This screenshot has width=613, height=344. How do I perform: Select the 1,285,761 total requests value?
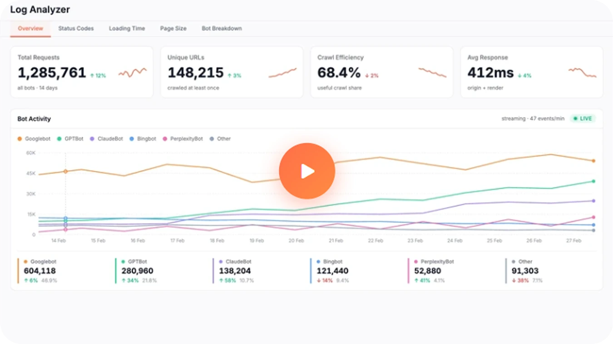click(x=52, y=73)
